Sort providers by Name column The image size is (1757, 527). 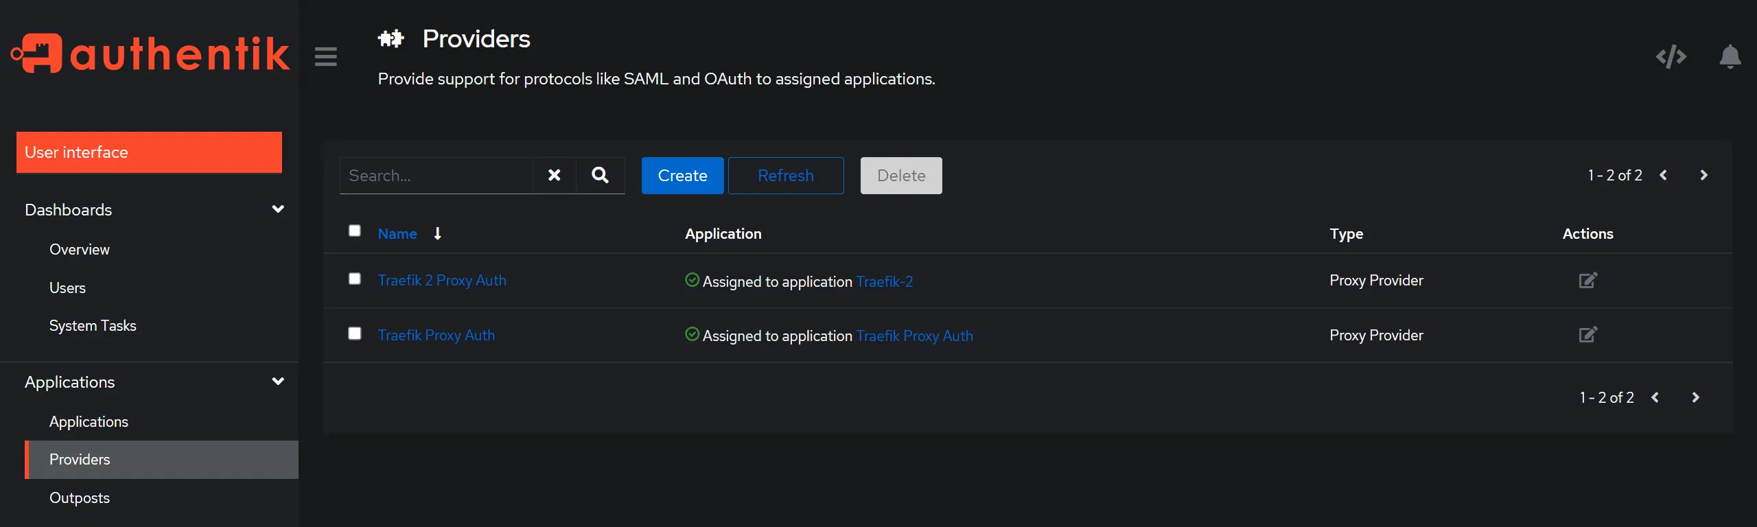(397, 234)
